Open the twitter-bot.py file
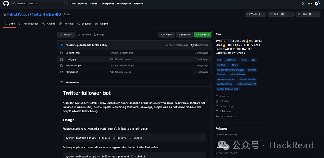Viewport: 324px width, 158px height. (x=73, y=66)
